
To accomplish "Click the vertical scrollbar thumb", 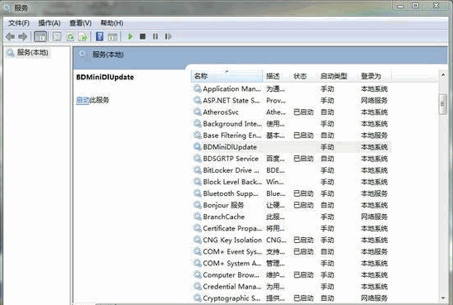I will pos(442,104).
